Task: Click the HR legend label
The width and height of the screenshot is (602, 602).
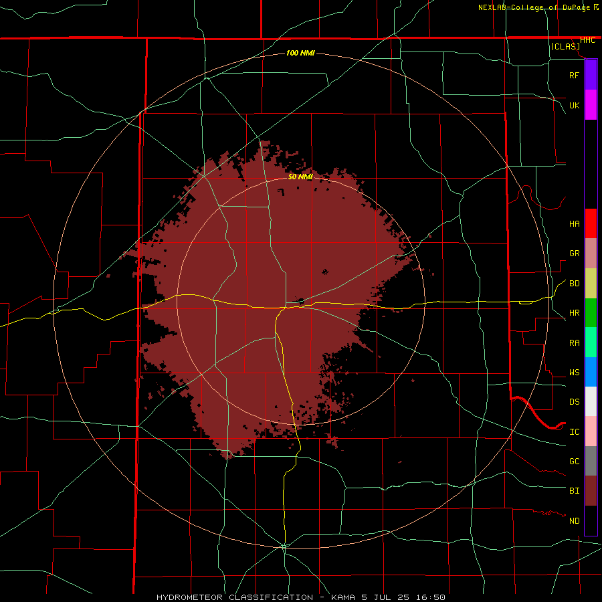Action: tap(574, 313)
